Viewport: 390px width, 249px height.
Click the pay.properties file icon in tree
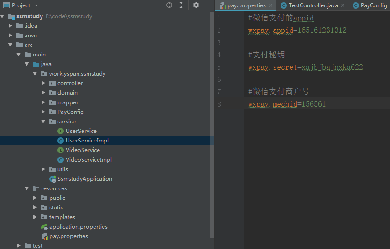[x=45, y=237]
